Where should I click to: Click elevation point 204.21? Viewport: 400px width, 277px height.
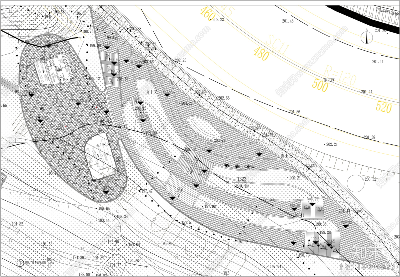[x=187, y=103]
